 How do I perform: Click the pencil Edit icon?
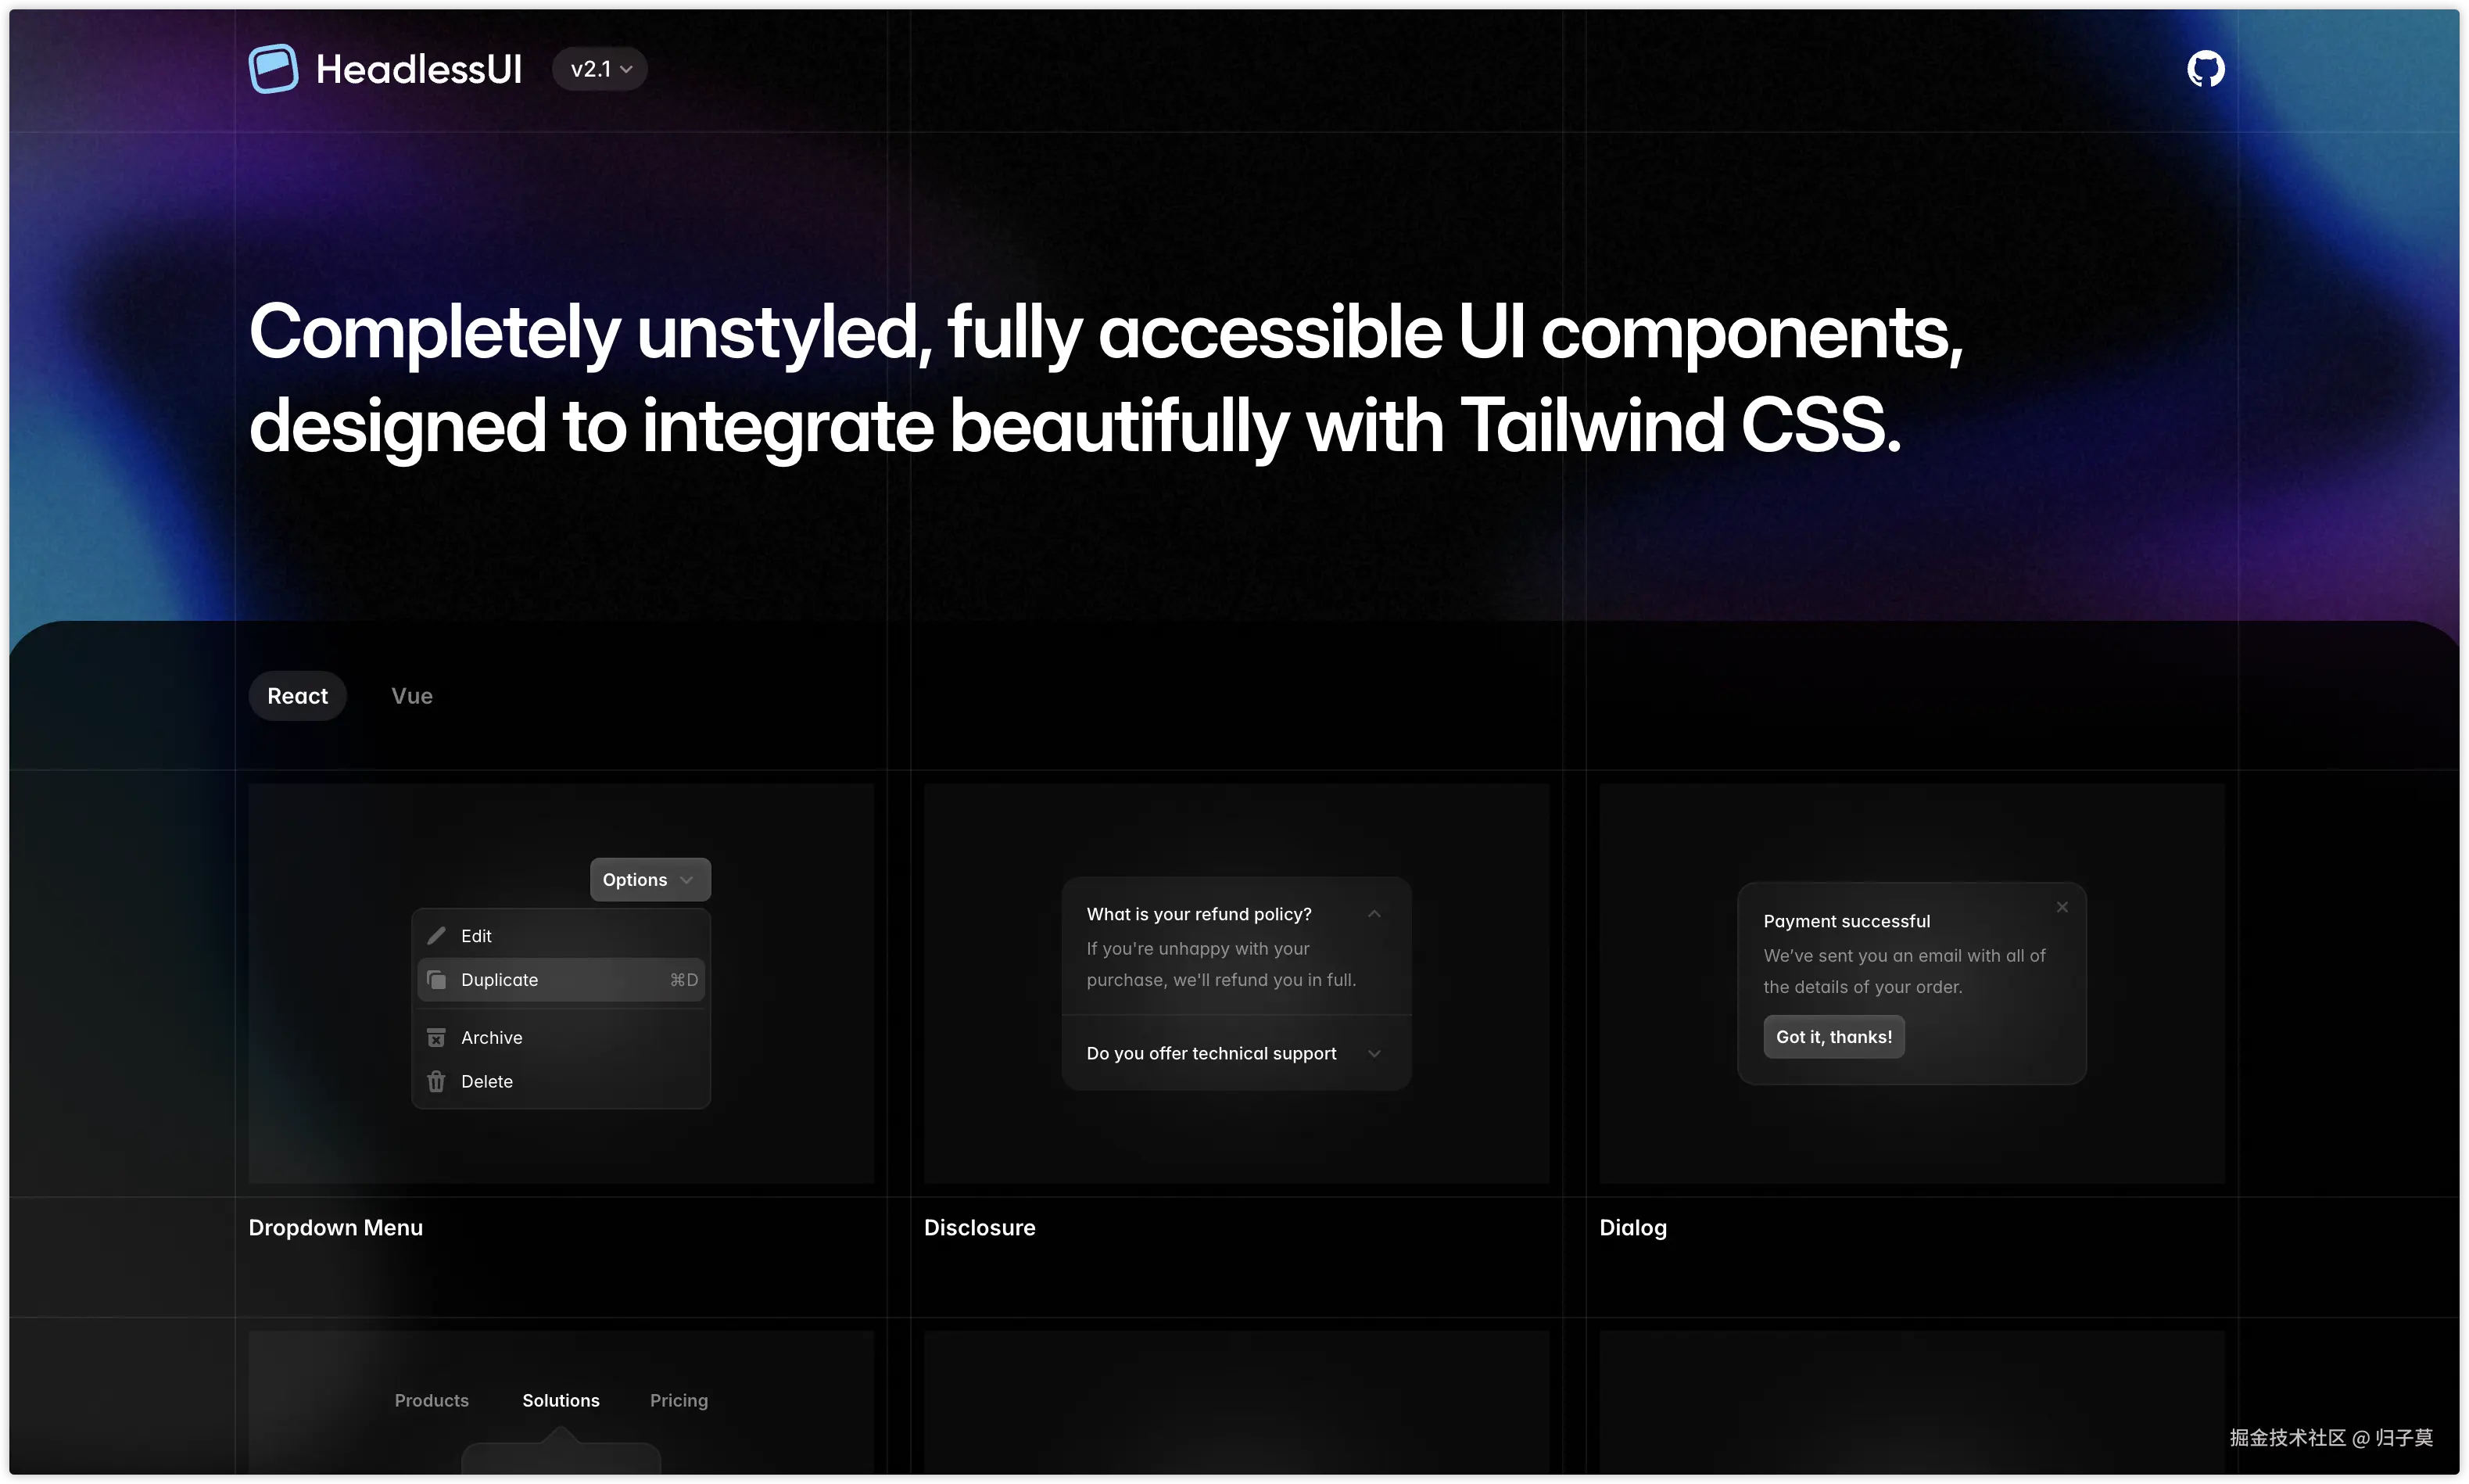436,935
